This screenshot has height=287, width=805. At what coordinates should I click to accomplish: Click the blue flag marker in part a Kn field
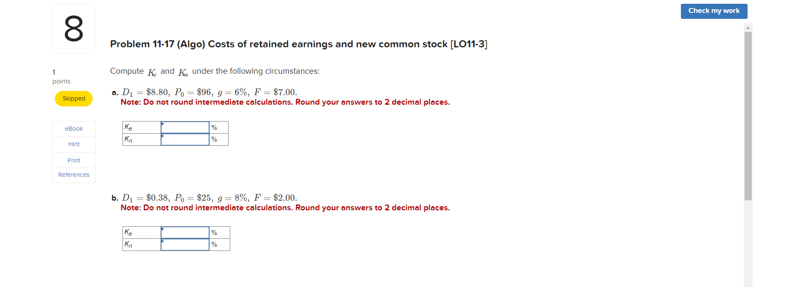pyautogui.click(x=163, y=137)
